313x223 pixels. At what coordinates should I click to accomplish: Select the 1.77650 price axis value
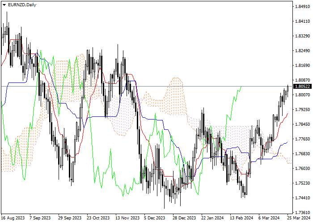click(303, 139)
